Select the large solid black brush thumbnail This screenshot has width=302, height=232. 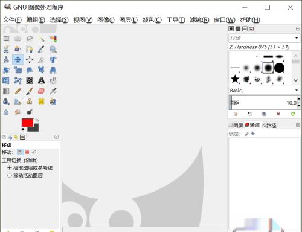coord(280,68)
